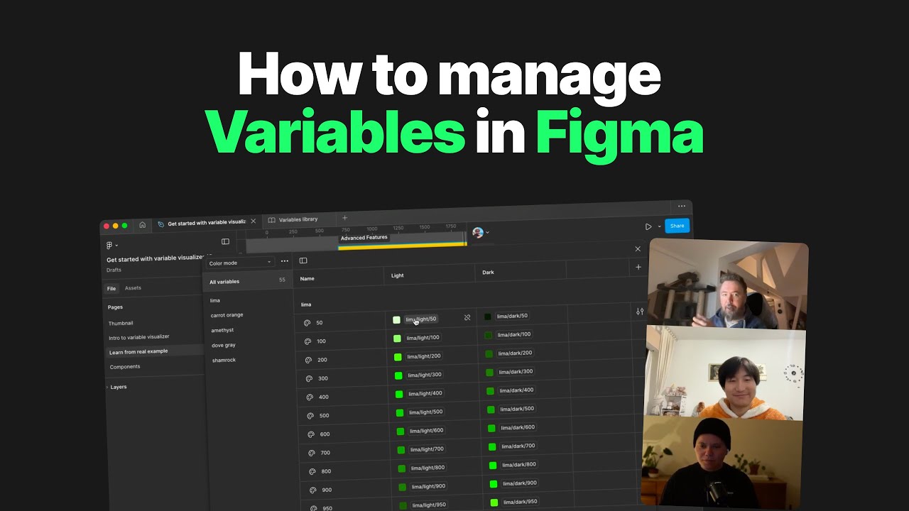Close the Get started file tab
This screenshot has width=909, height=511.
[x=253, y=221]
